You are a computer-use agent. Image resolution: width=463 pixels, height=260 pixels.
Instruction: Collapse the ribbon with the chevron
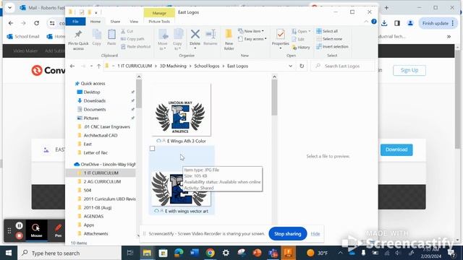(366, 22)
